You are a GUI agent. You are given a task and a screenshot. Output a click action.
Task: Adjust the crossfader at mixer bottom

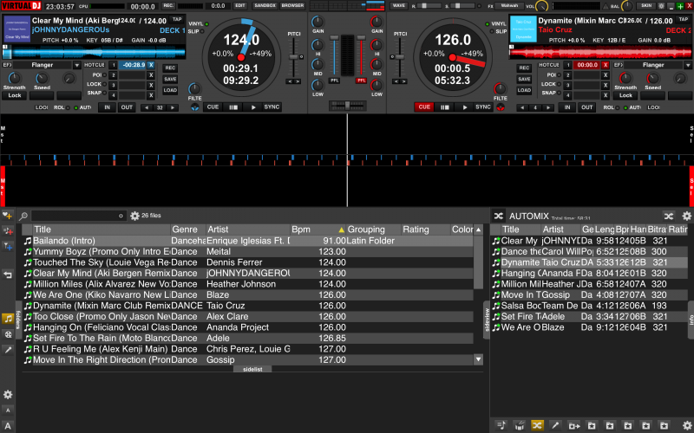tap(348, 105)
